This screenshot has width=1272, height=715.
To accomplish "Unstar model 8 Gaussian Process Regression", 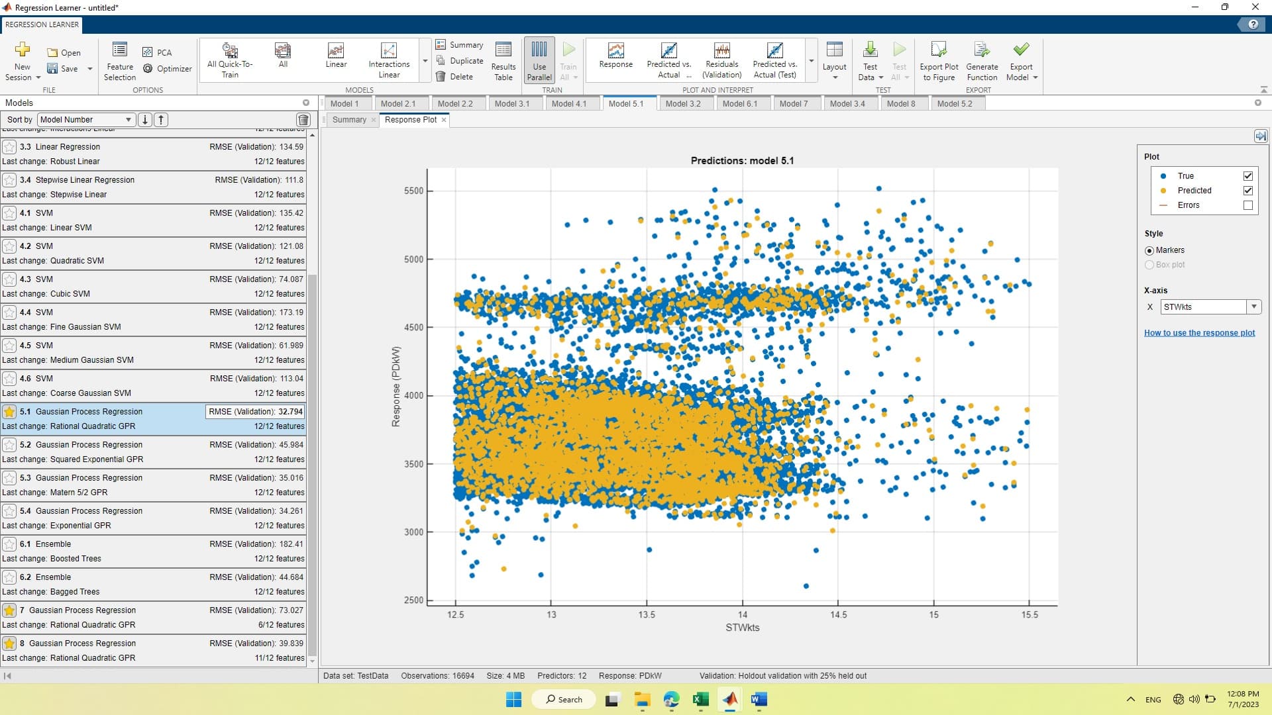I will coord(9,643).
